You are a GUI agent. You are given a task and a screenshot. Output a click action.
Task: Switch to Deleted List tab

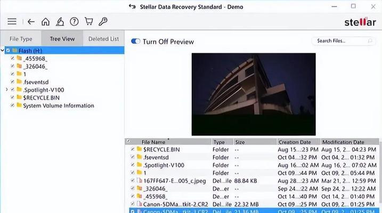click(x=103, y=39)
